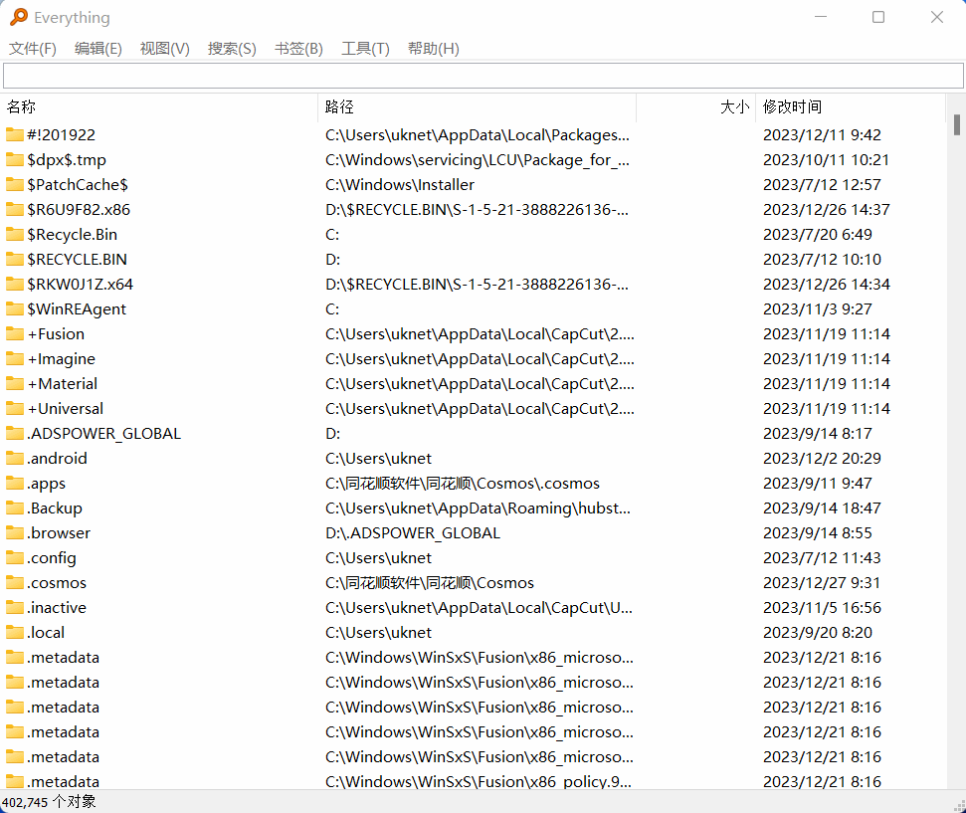Click the Everything magnifier app icon
Image resolution: width=966 pixels, height=813 pixels.
point(19,17)
